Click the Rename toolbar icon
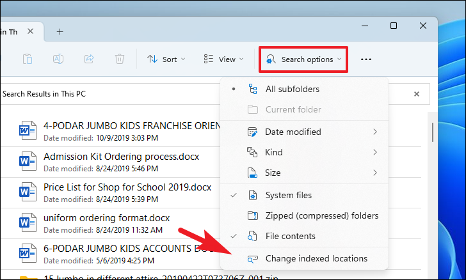The height and width of the screenshot is (280, 466). tap(58, 59)
